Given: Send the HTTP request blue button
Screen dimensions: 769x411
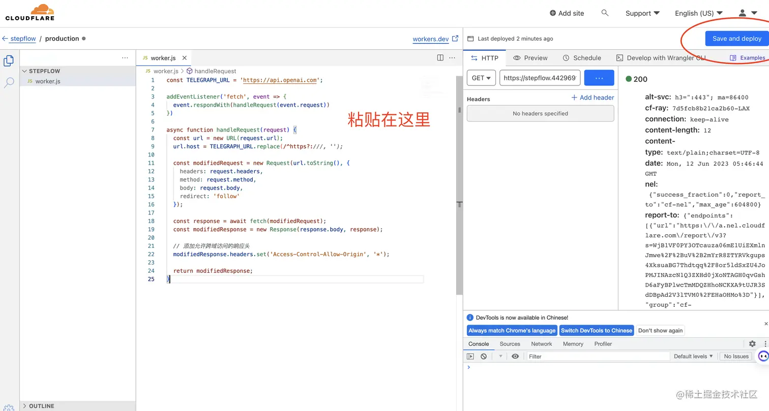Looking at the screenshot, I should tap(599, 78).
